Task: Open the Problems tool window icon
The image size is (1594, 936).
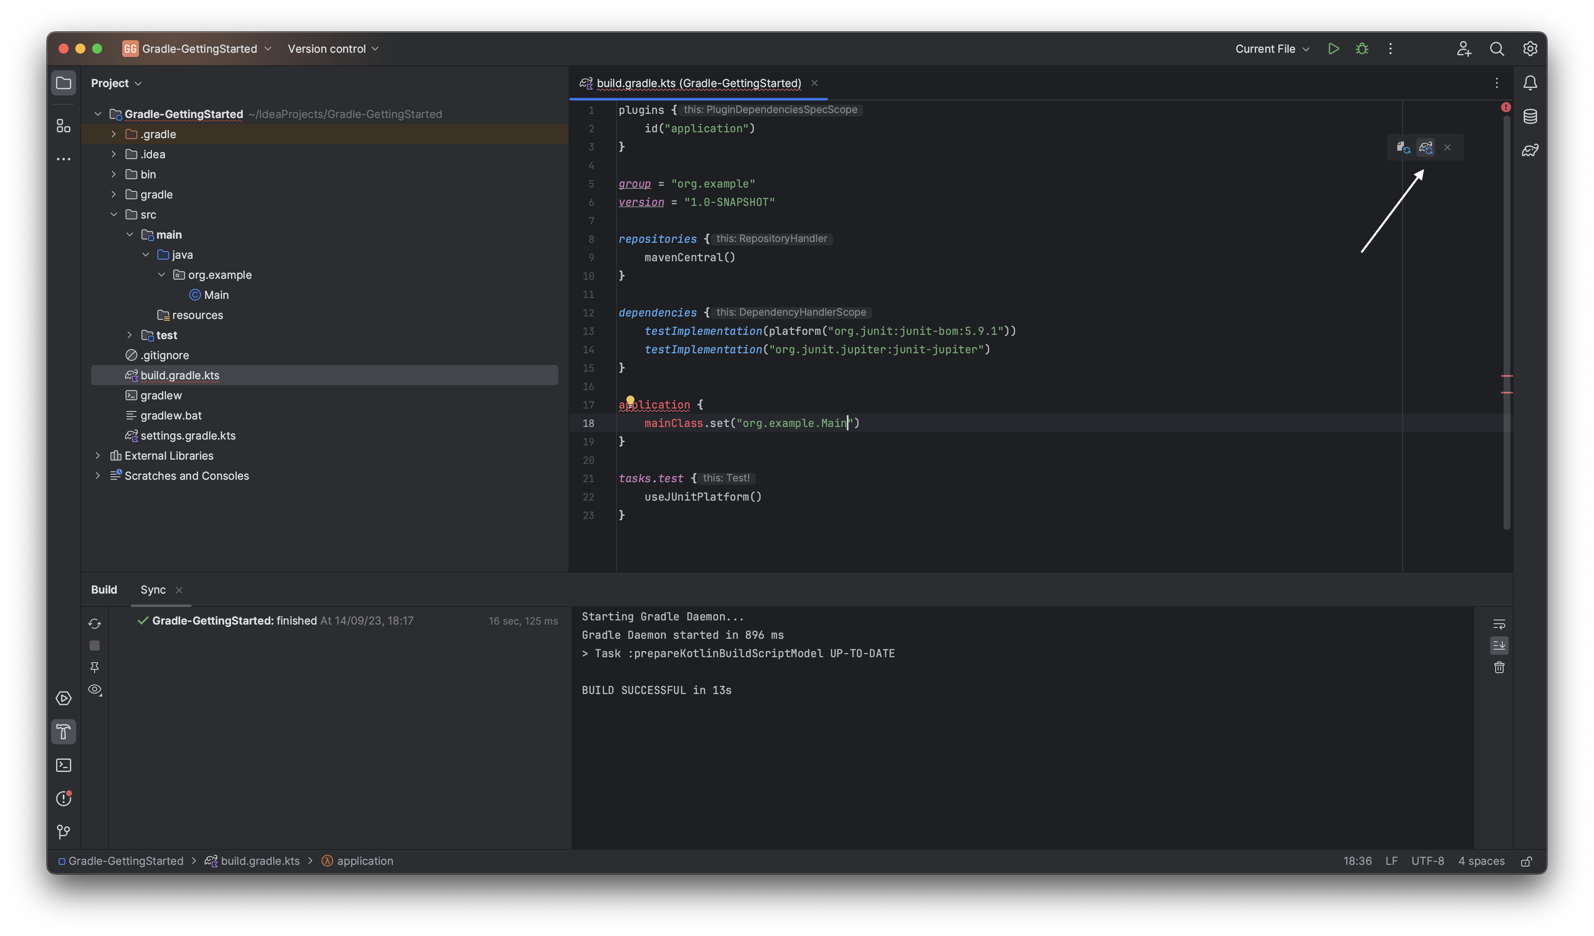Action: 63,799
